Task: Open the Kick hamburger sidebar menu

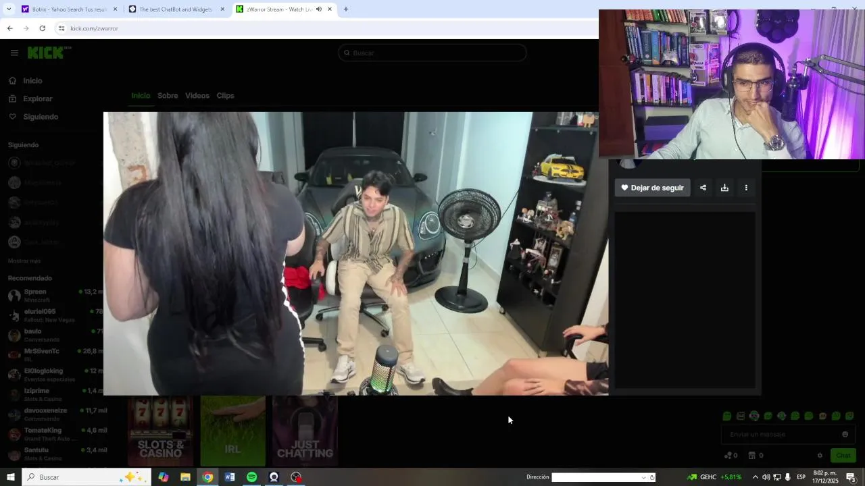Action: point(14,53)
